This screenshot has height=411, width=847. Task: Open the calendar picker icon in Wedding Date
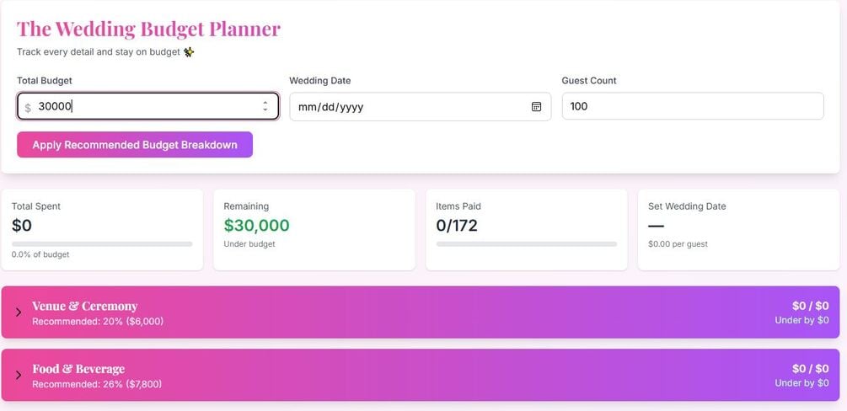click(x=536, y=107)
